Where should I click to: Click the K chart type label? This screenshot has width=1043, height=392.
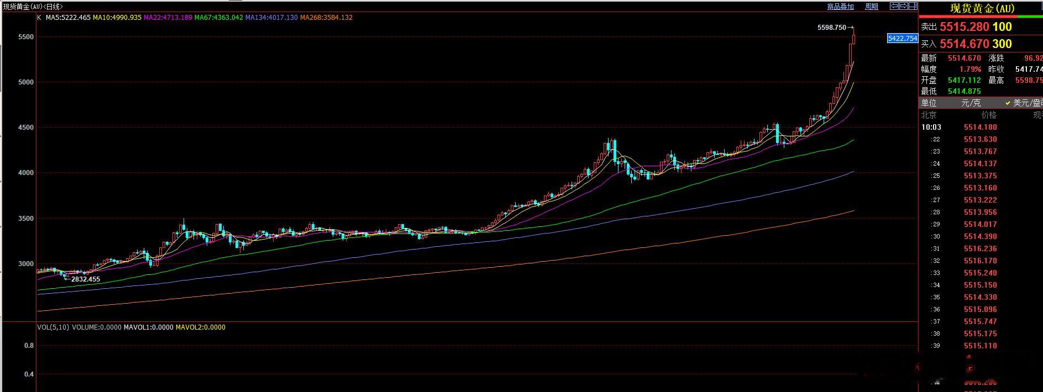(x=39, y=18)
